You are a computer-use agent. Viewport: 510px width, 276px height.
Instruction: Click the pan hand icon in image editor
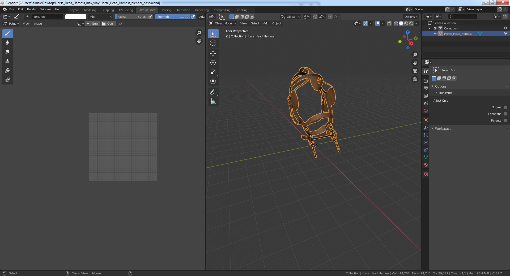tap(199, 41)
